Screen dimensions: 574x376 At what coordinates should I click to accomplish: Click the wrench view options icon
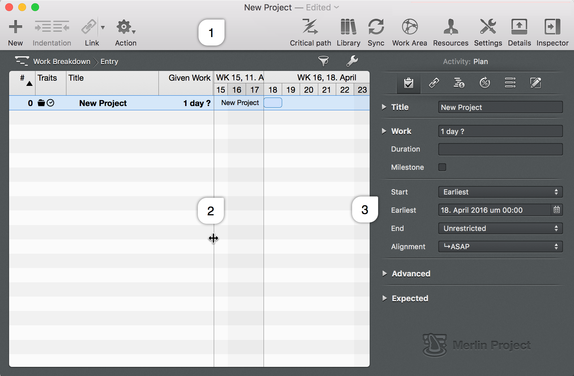click(x=352, y=61)
